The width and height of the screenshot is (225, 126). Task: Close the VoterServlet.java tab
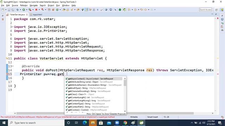[x=27, y=15]
